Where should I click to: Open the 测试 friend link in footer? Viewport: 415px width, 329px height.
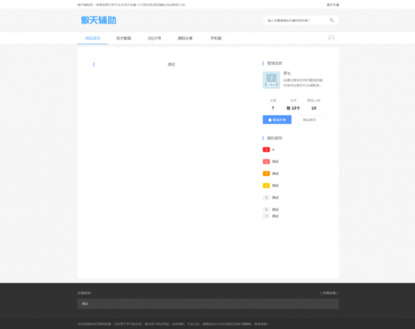click(x=85, y=304)
